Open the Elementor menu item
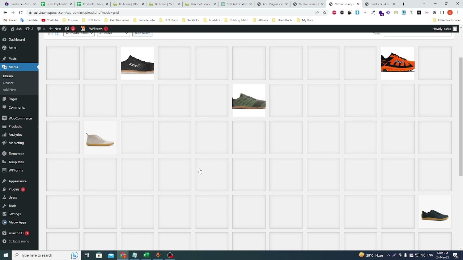This screenshot has height=260, width=463. (16, 153)
